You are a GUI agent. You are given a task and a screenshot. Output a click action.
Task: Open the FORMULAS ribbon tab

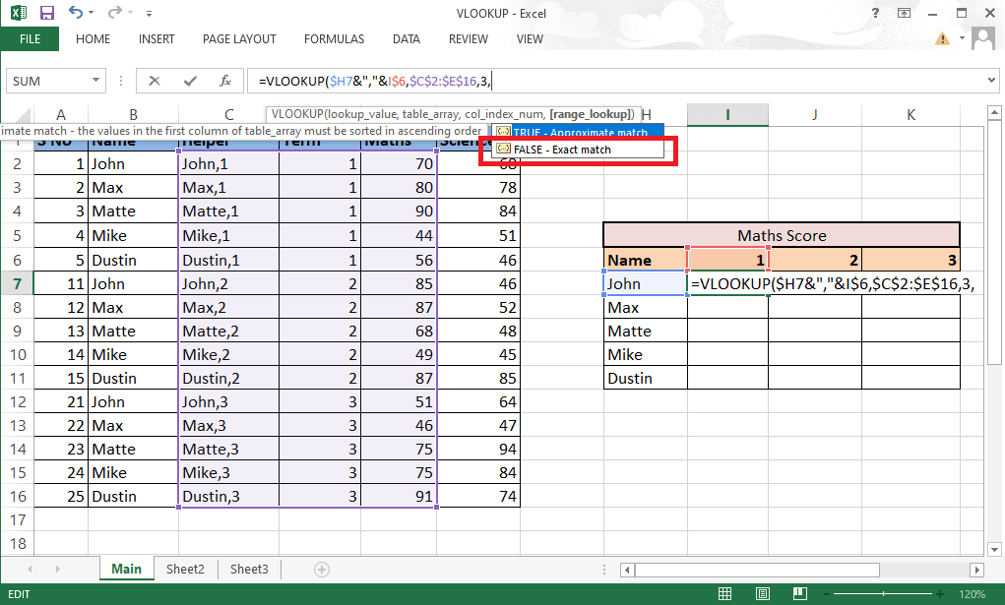[334, 39]
